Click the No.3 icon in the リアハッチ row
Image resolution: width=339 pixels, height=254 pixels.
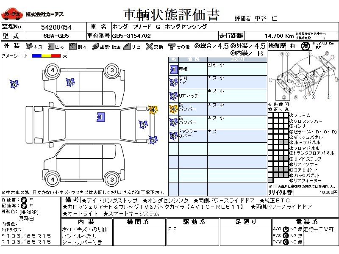(x=173, y=96)
